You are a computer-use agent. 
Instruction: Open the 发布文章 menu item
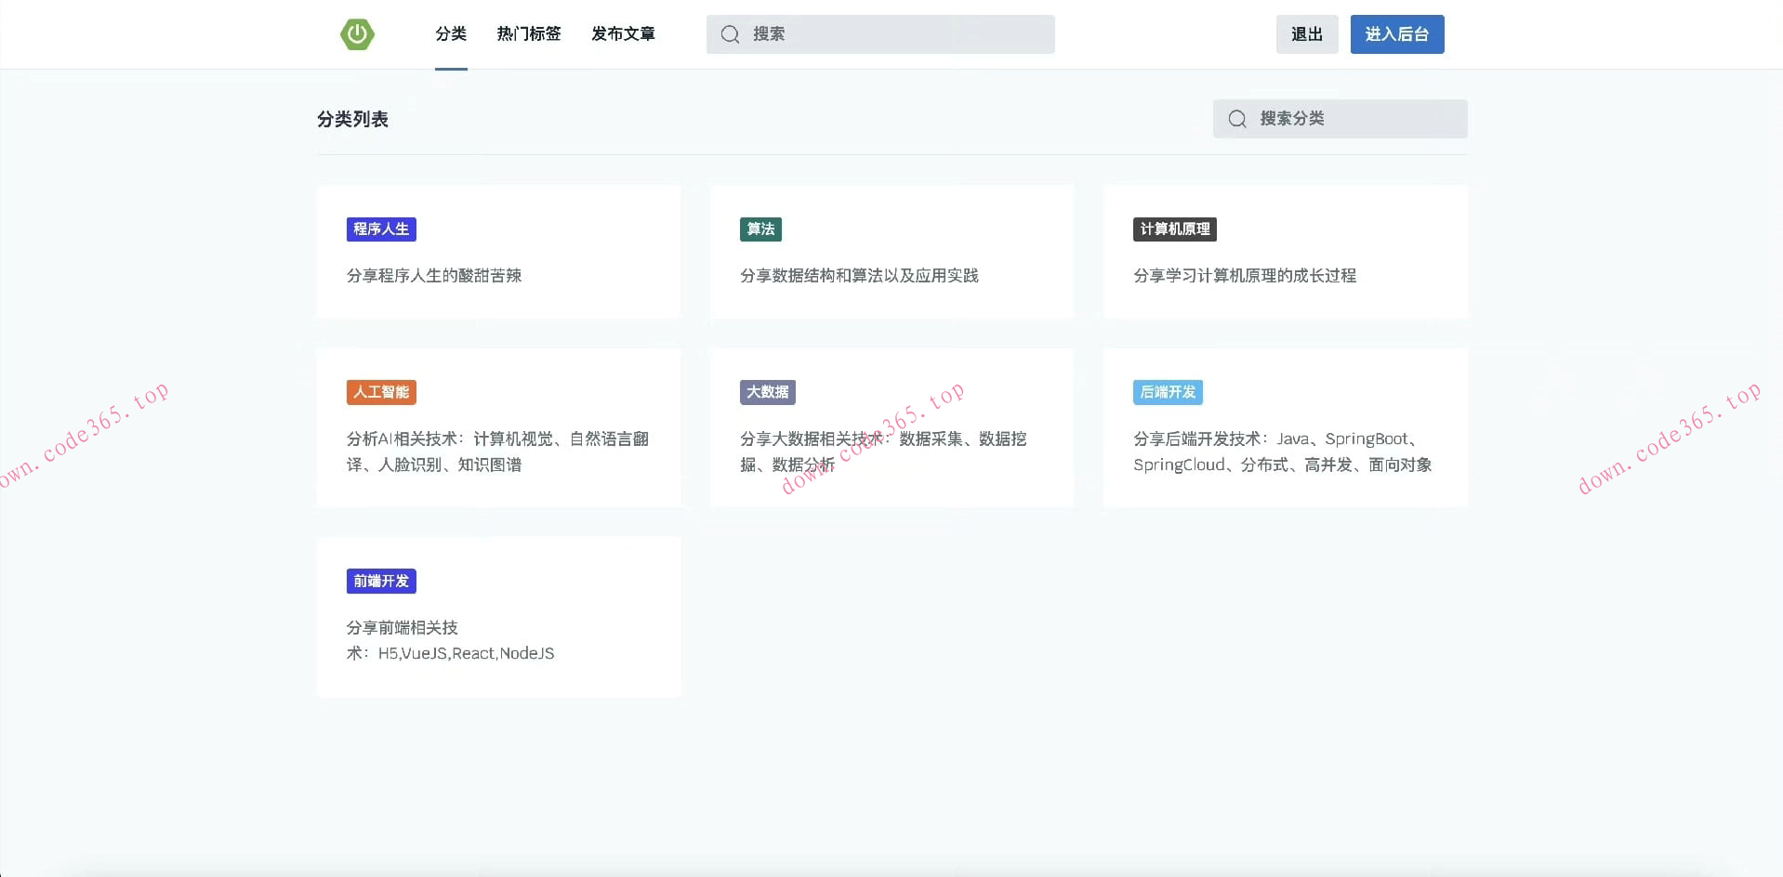[x=623, y=33]
